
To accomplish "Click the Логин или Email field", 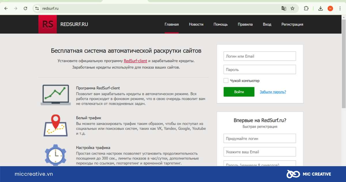I will click(x=259, y=56).
